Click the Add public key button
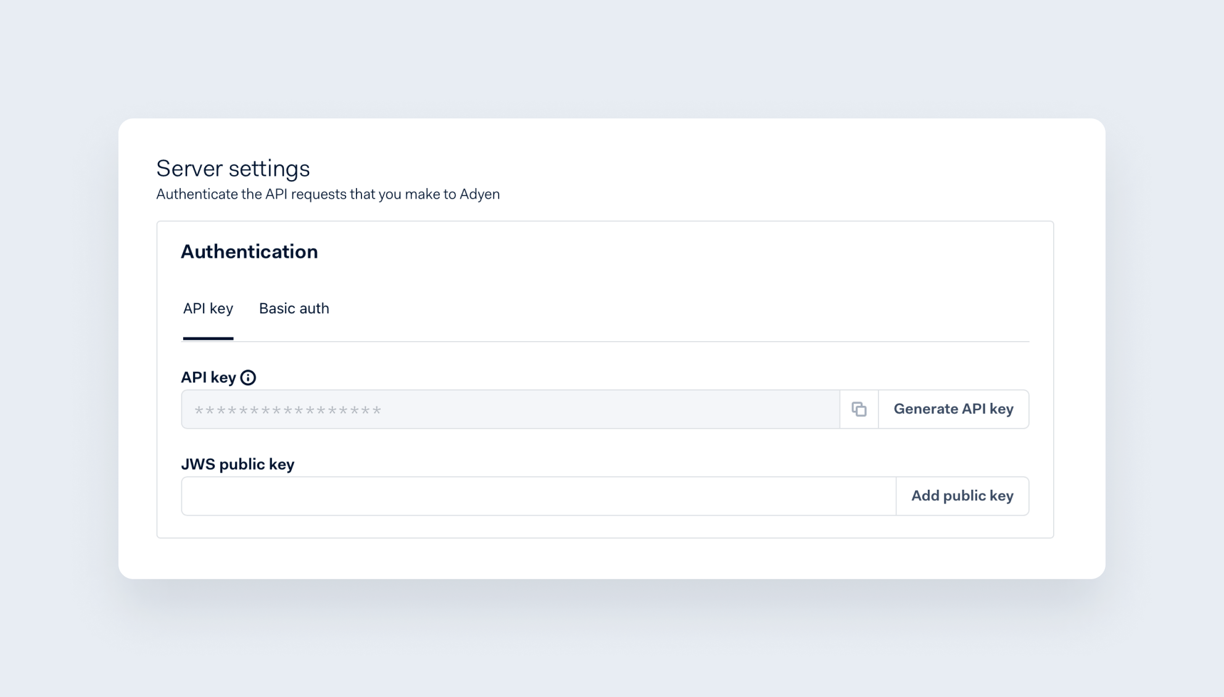 click(962, 496)
